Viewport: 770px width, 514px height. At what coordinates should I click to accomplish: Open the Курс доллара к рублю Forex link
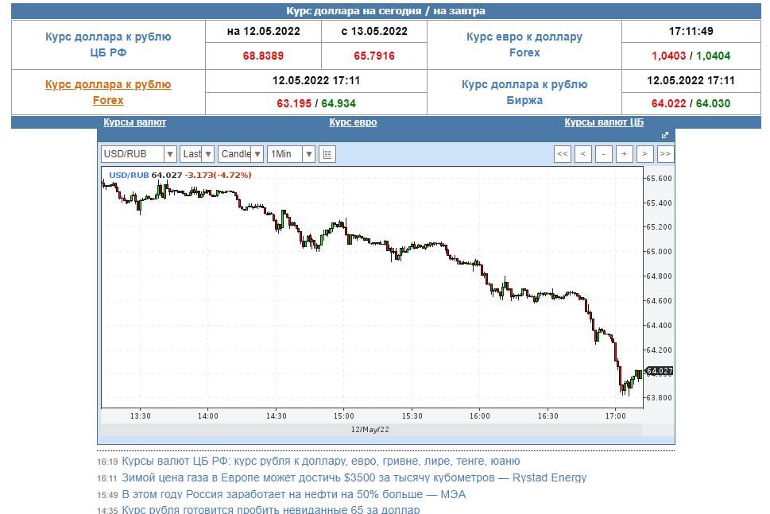[x=108, y=92]
